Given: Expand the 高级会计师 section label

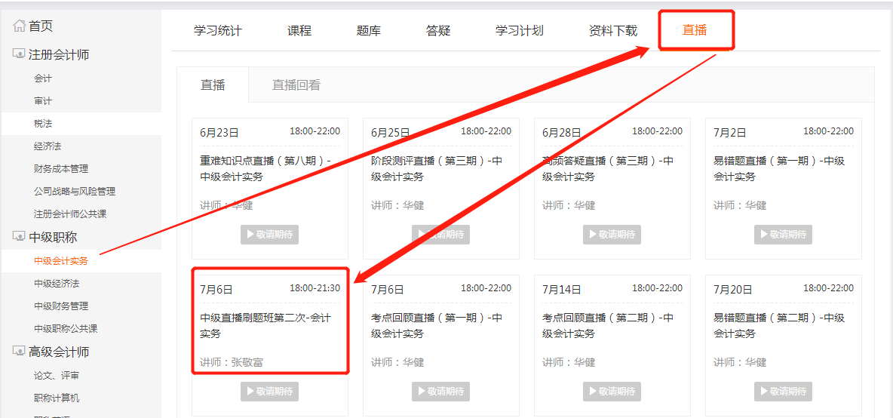Looking at the screenshot, I should click(x=59, y=352).
